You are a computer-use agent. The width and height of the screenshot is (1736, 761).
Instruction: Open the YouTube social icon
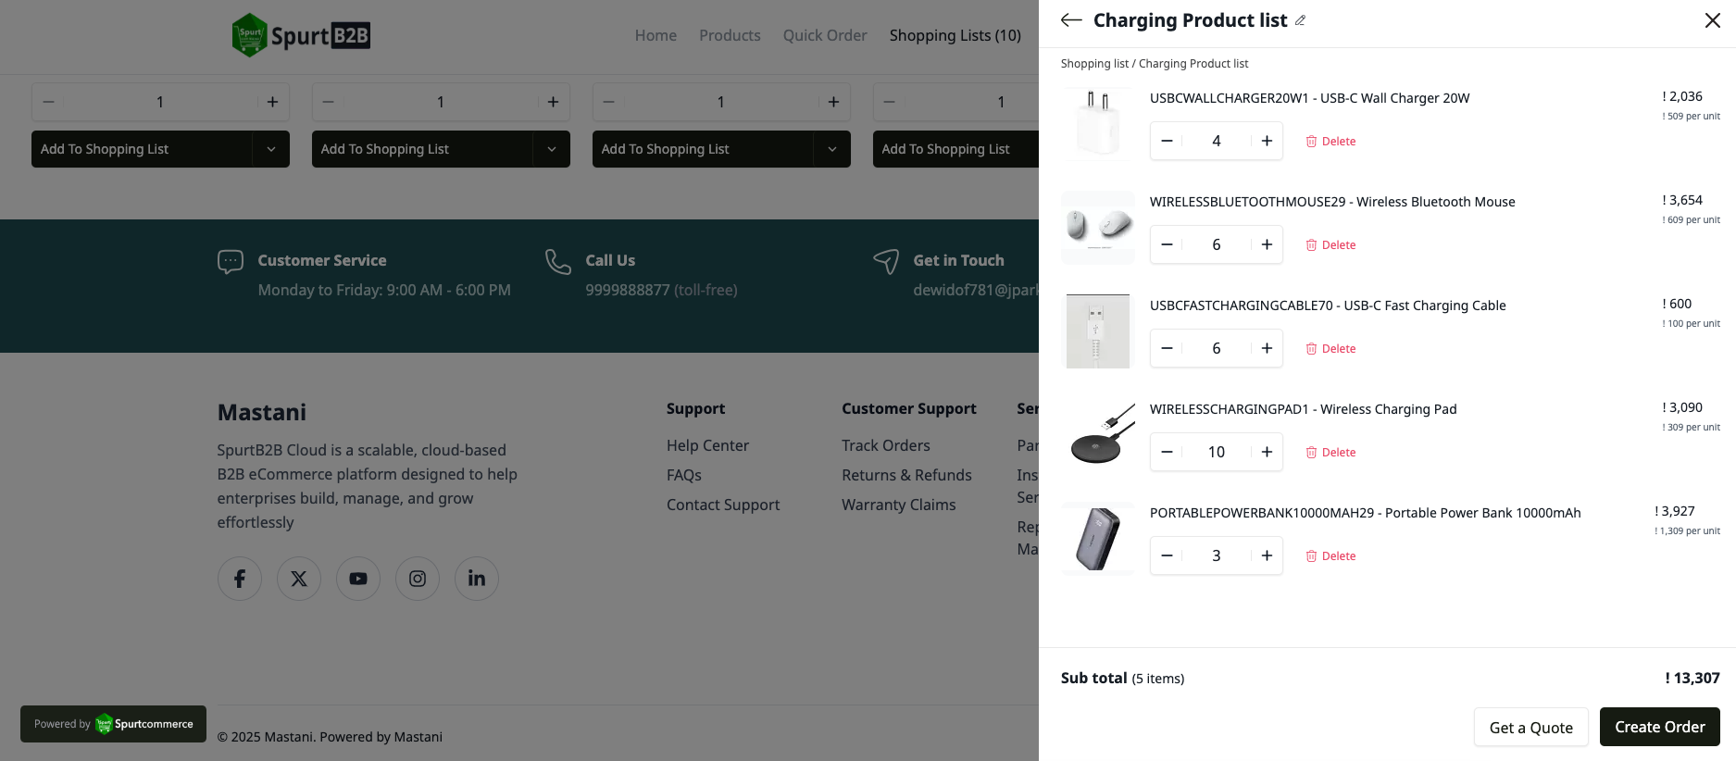tap(358, 579)
